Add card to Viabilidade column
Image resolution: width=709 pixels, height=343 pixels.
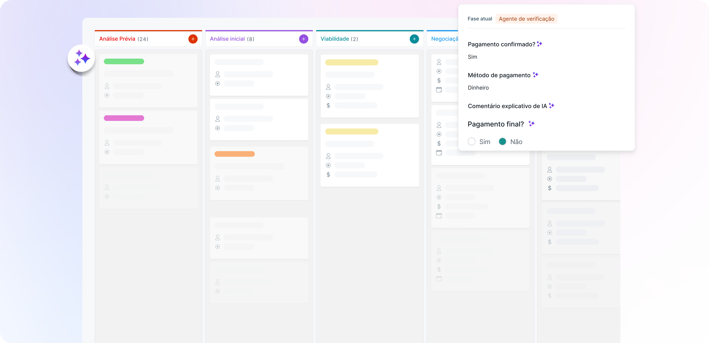pos(414,39)
